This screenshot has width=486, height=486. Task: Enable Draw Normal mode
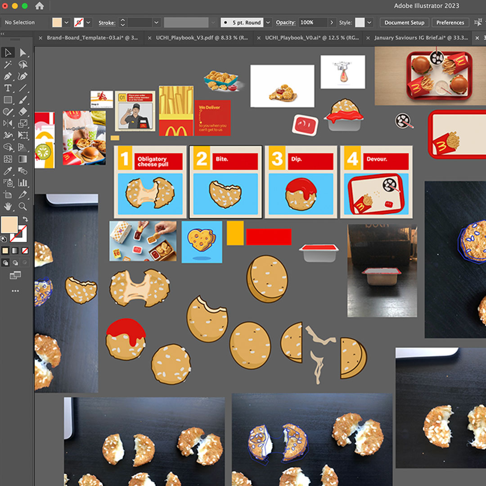(x=5, y=263)
